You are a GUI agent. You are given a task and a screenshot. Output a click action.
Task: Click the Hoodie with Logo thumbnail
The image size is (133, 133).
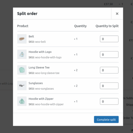coord(22,54)
